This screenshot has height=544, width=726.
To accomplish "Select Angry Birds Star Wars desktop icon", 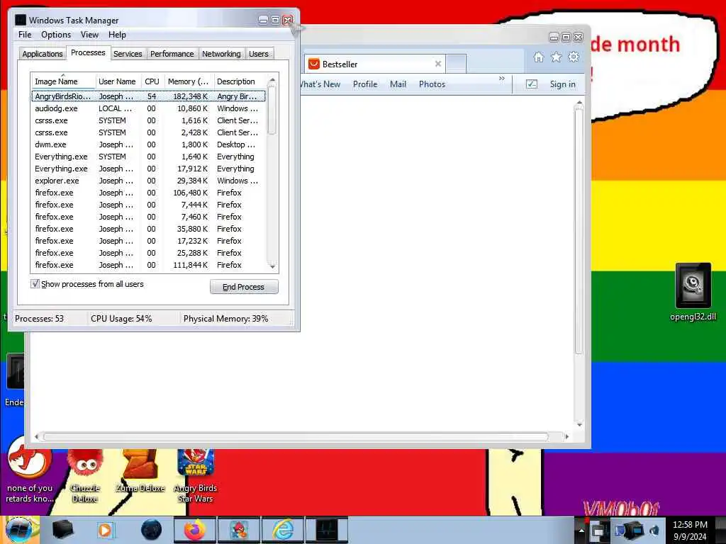I will (x=195, y=477).
